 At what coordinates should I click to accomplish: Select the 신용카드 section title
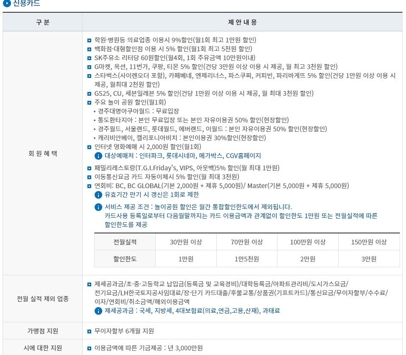coord(26,3)
